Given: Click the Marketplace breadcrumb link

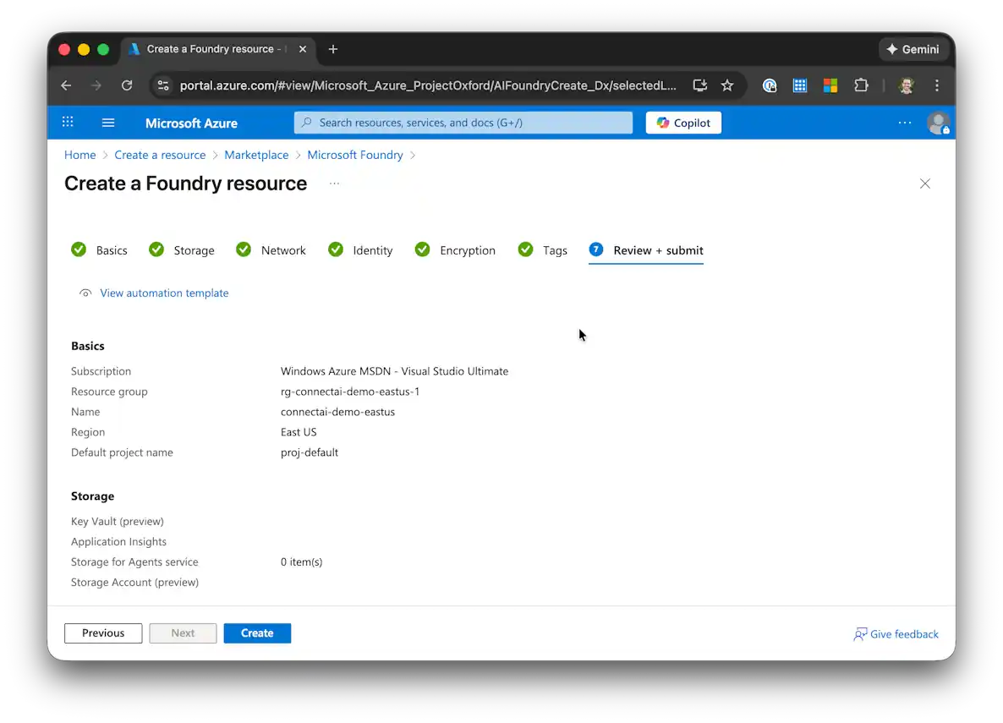Looking at the screenshot, I should tap(256, 155).
